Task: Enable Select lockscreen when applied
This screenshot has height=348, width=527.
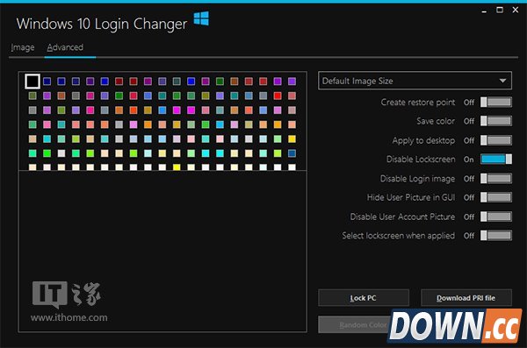Action: [x=495, y=235]
